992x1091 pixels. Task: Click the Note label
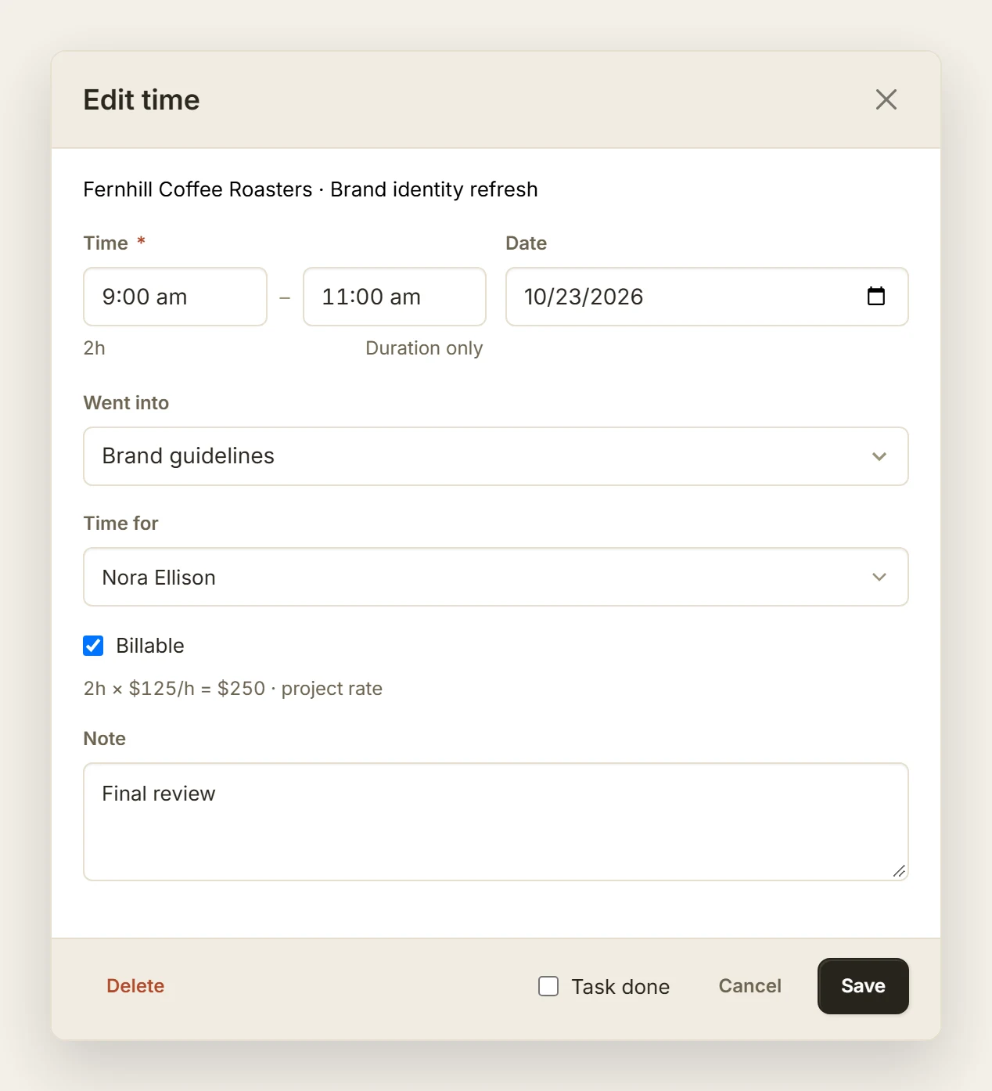click(105, 739)
